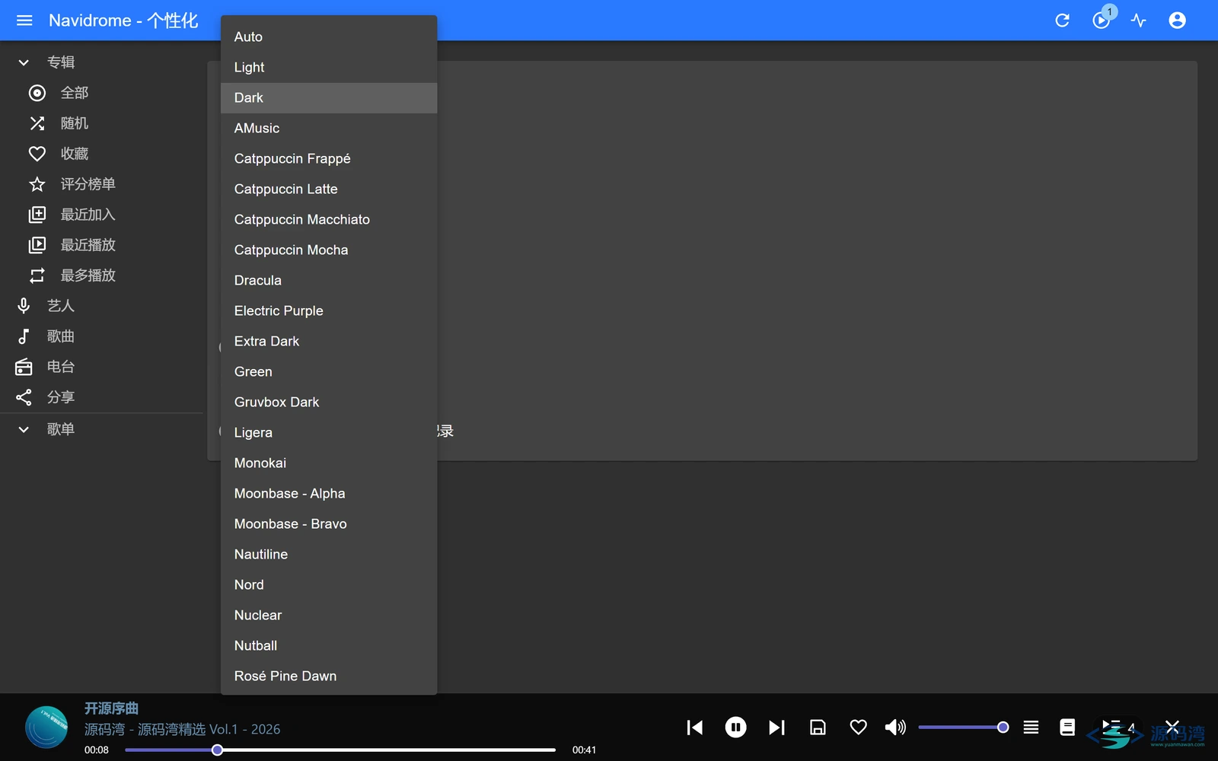The height and width of the screenshot is (761, 1218).
Task: Go to 艺人 artists page
Action: 102,306
